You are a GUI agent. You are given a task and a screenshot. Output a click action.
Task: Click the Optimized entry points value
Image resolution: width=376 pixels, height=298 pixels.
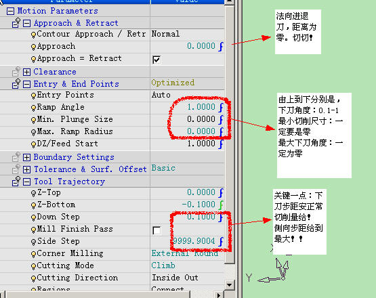(x=173, y=83)
